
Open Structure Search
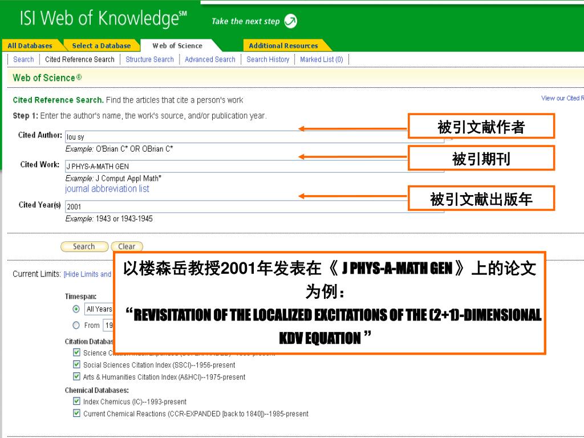coord(150,59)
